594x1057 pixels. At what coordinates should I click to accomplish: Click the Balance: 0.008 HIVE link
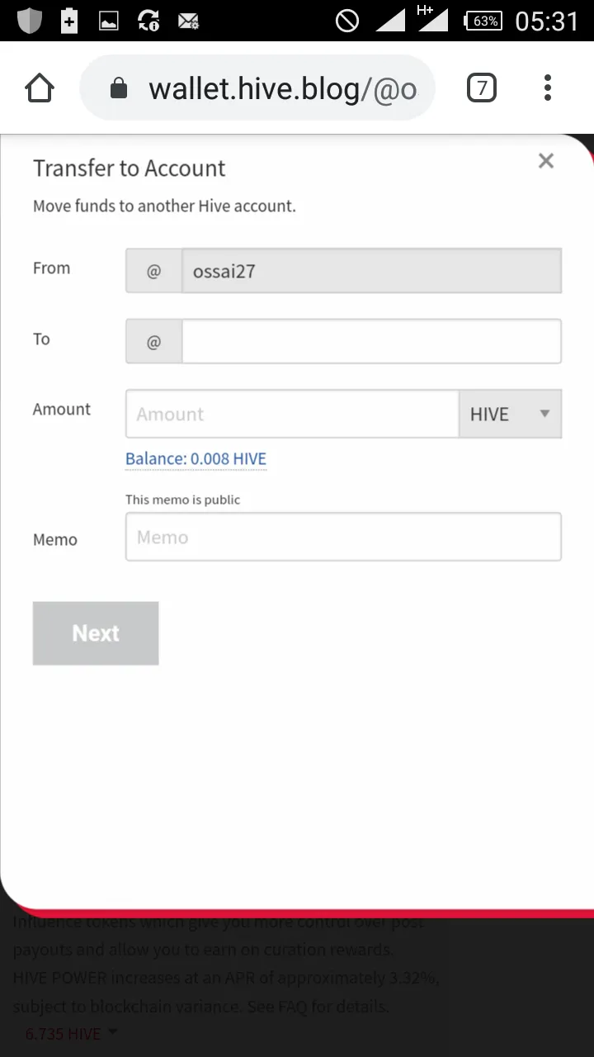pos(196,459)
